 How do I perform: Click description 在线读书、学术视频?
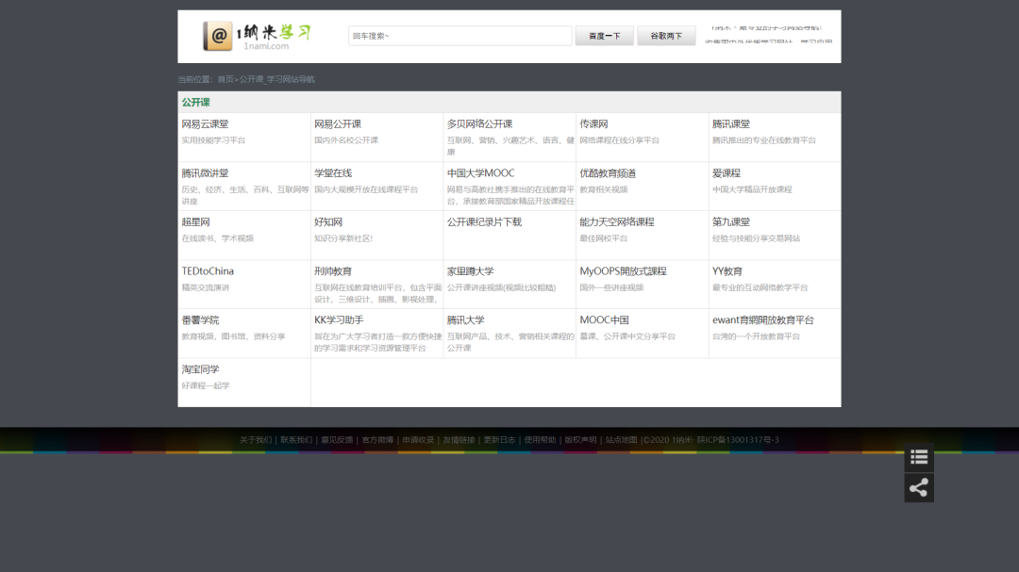pyautogui.click(x=217, y=238)
